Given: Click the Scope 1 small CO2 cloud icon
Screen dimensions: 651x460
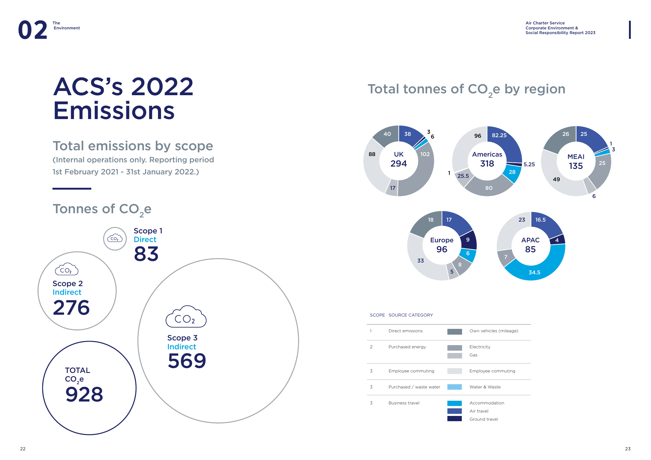Looking at the screenshot, I should tap(115, 238).
